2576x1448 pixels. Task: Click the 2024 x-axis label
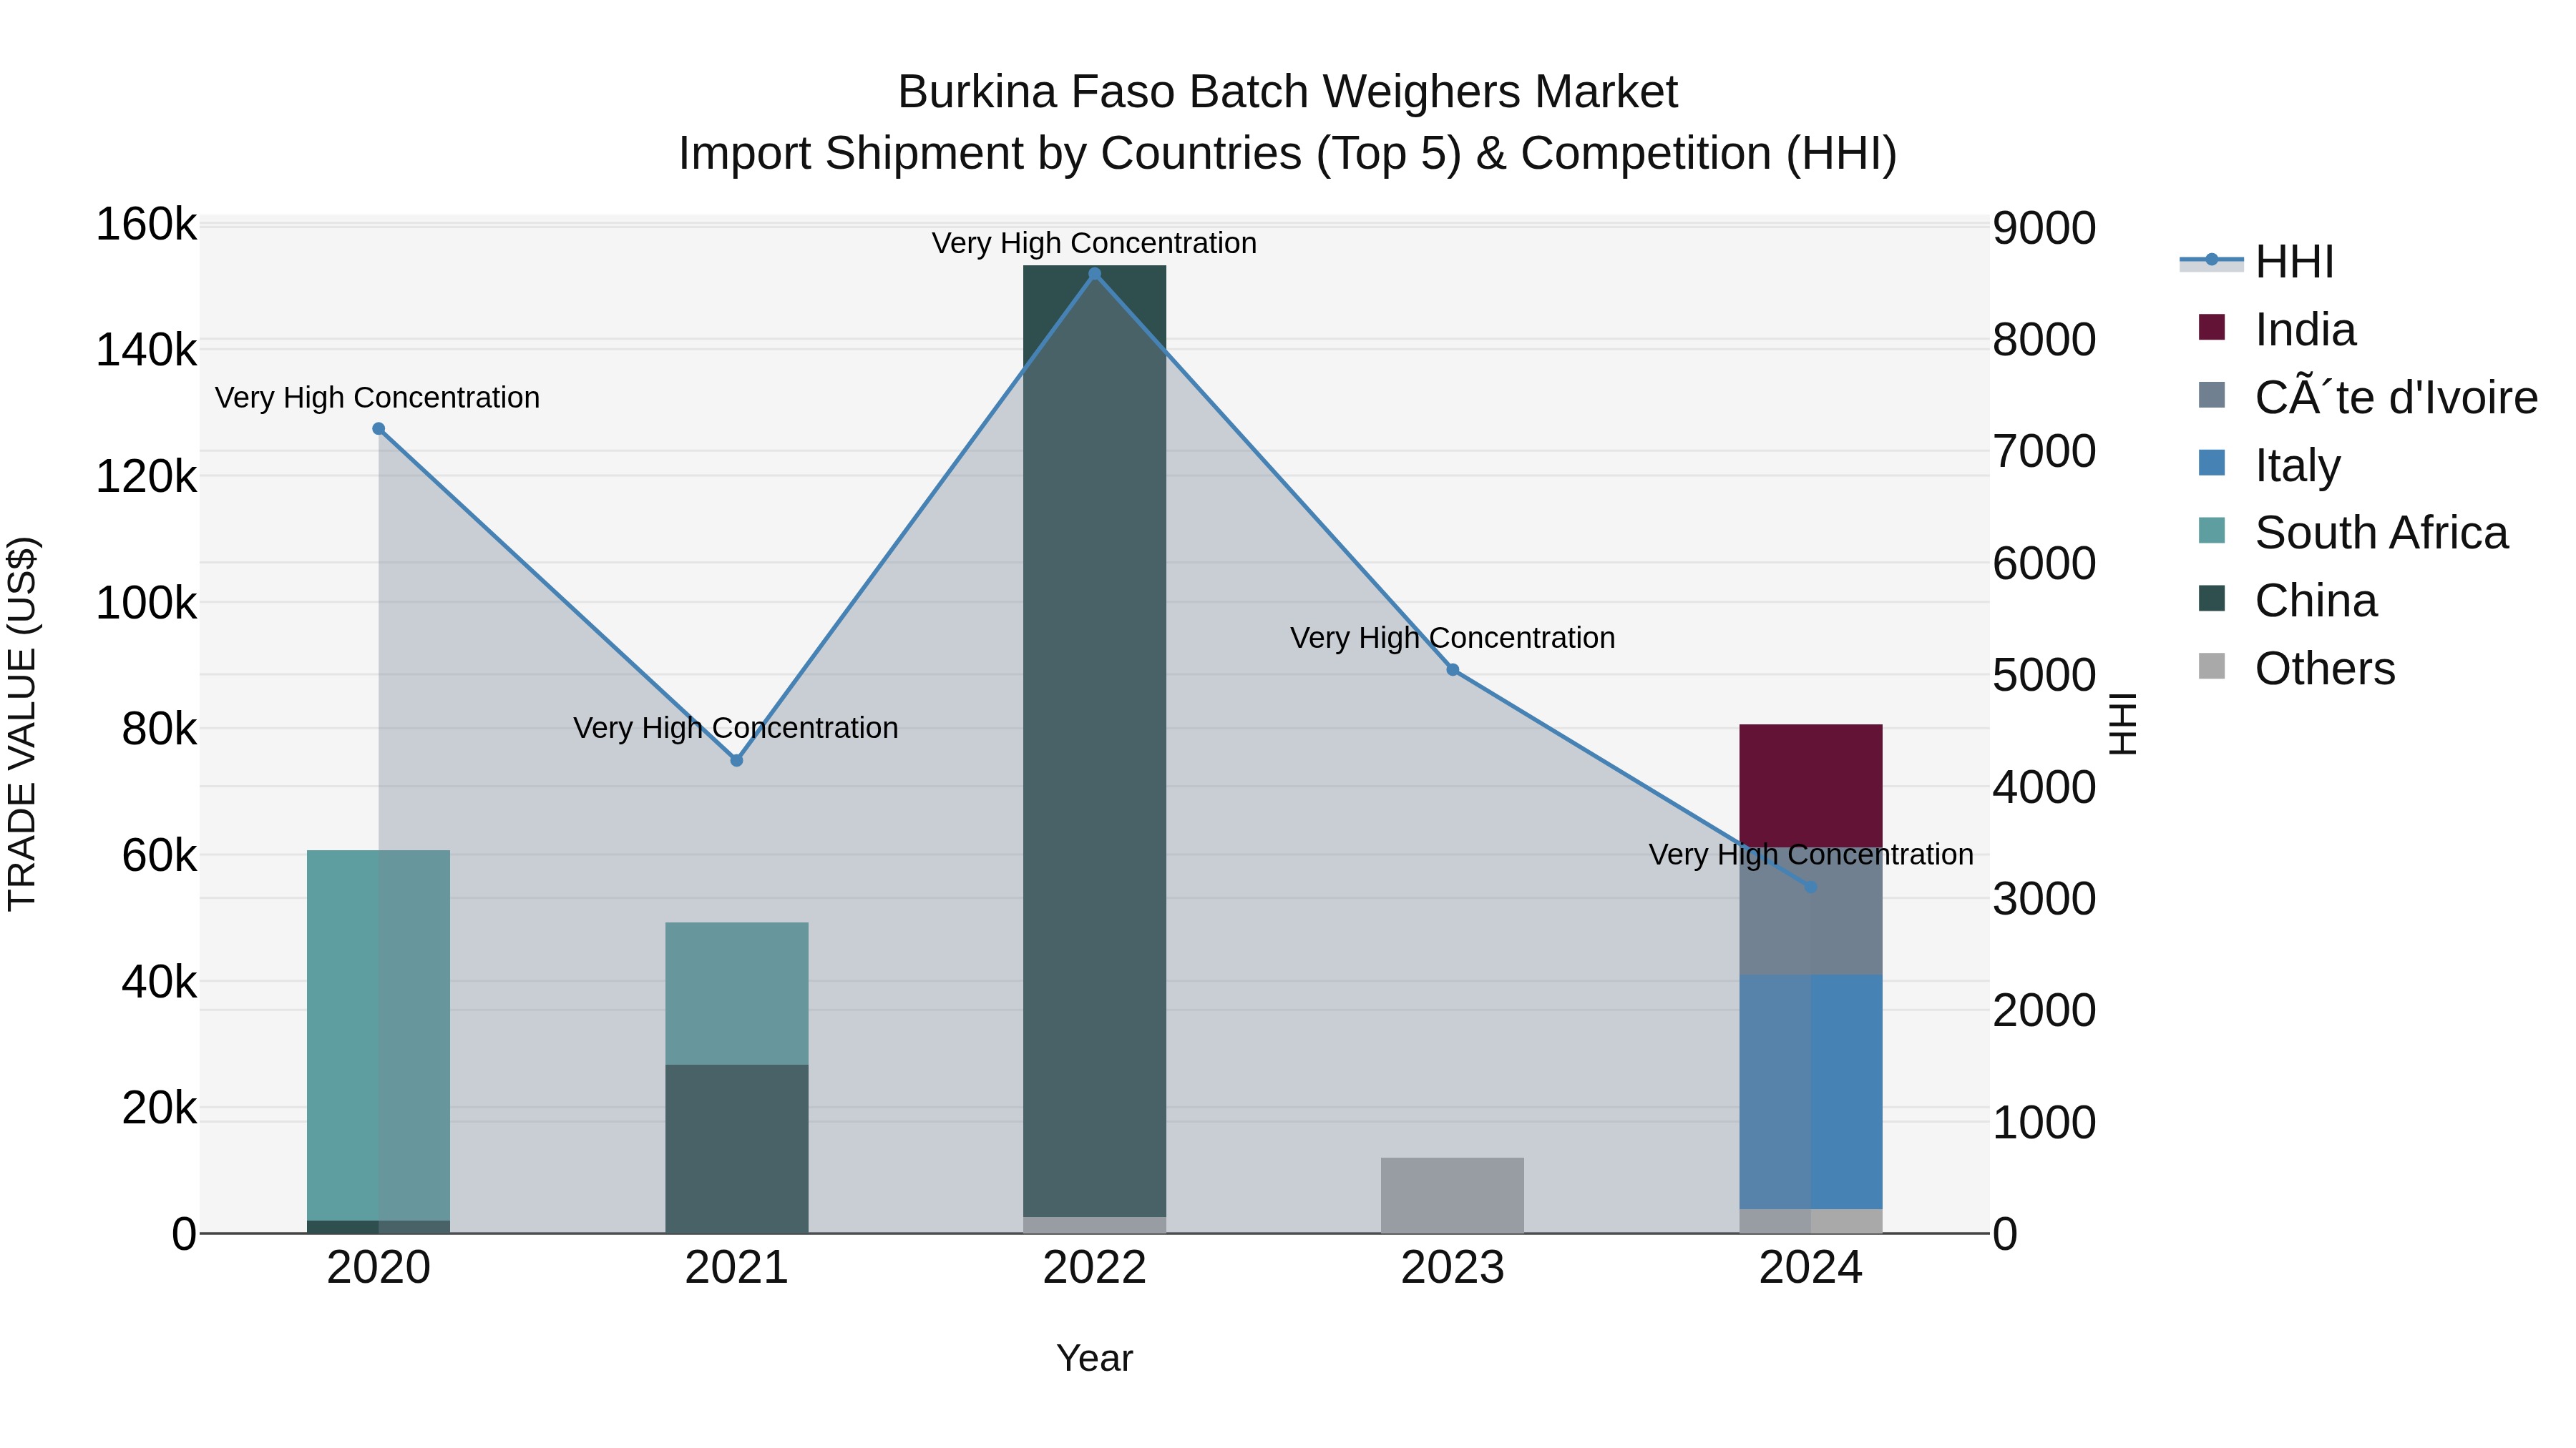coord(1811,1268)
